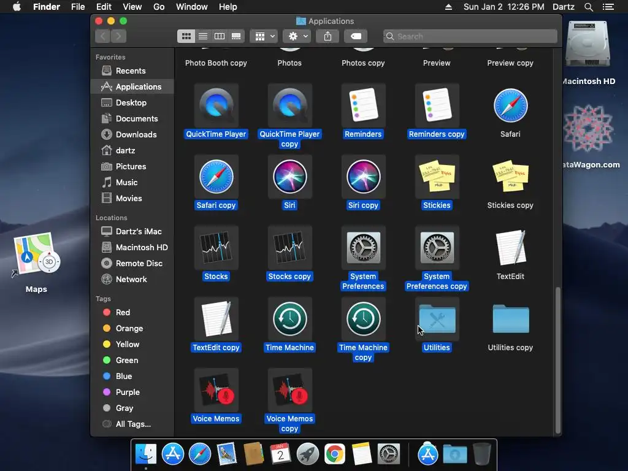Select the Voice Memos app icon

coord(216,390)
